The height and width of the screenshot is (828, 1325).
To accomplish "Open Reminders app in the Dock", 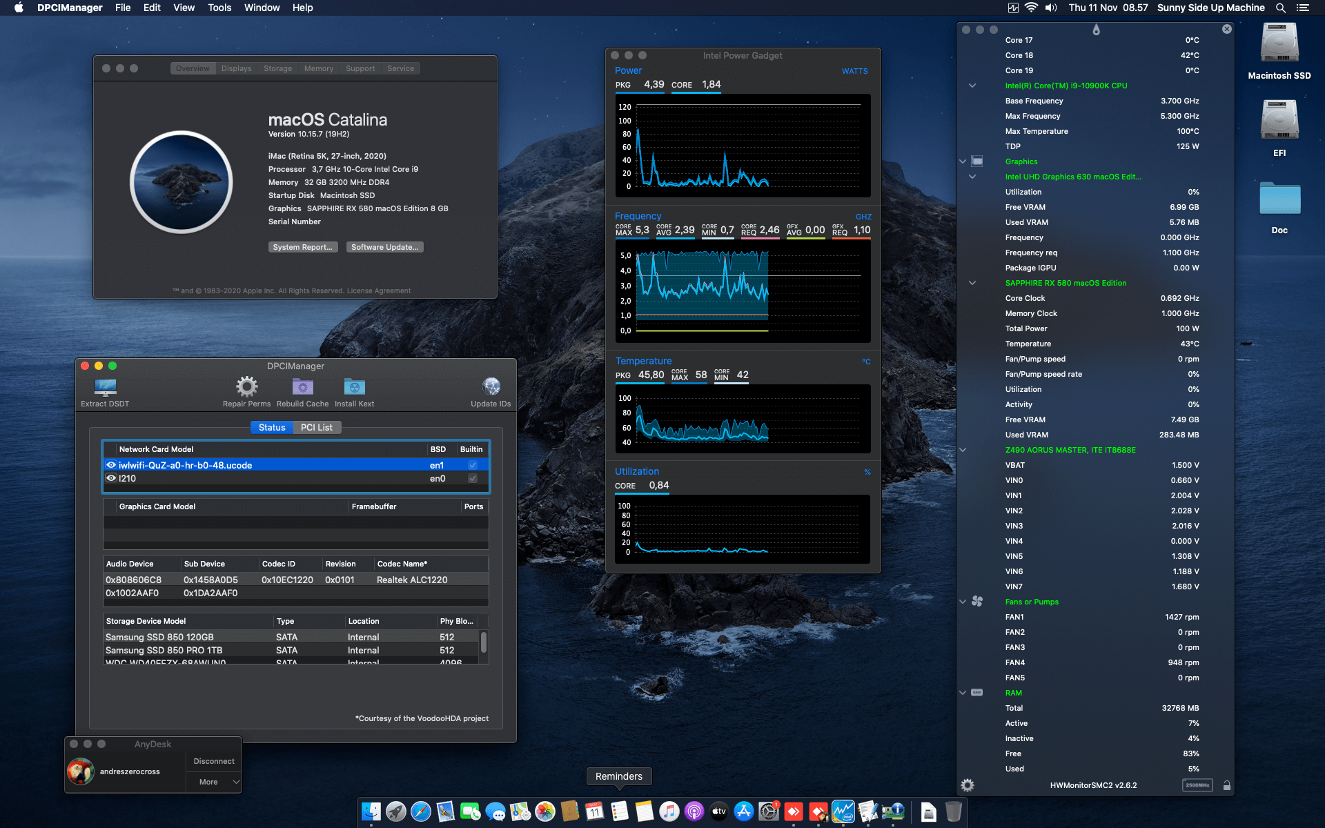I will (x=620, y=811).
